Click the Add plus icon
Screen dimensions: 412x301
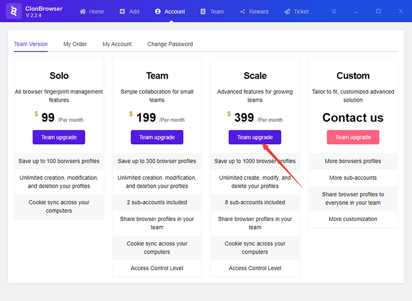pos(122,11)
